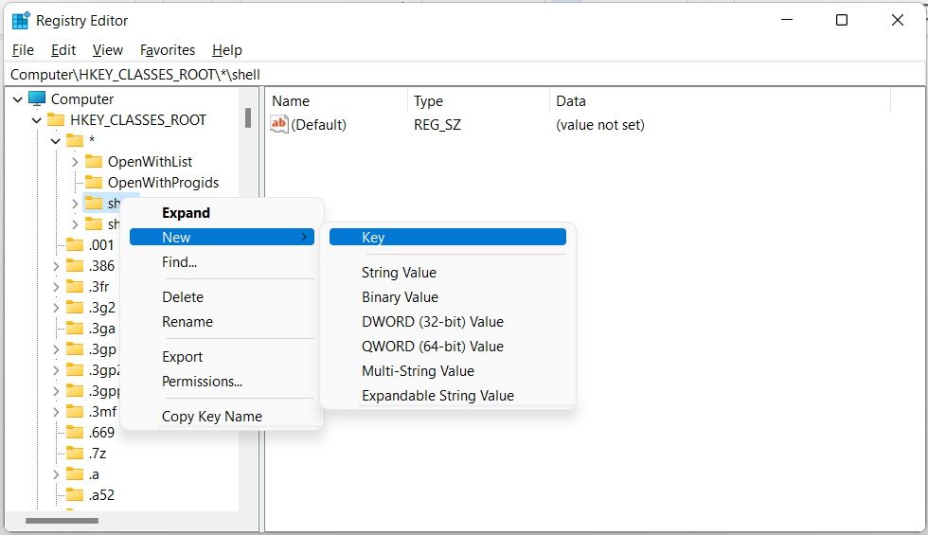The width and height of the screenshot is (928, 535).
Task: Click Copy Key Name in context menu
Action: [211, 417]
